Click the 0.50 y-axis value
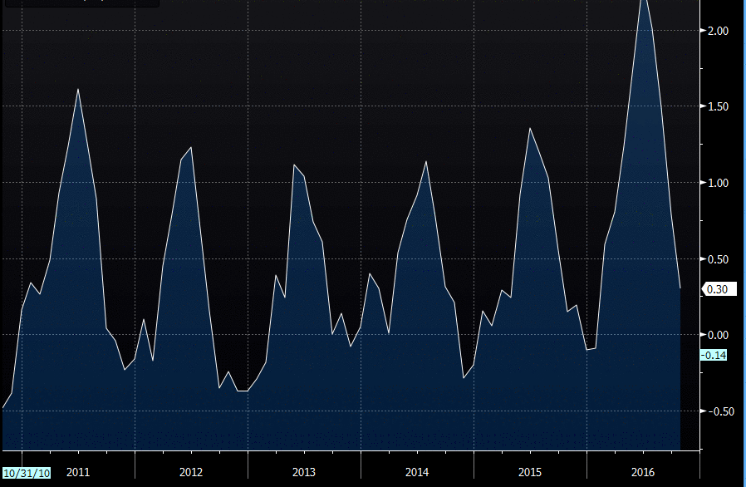746x487 pixels. 718,259
